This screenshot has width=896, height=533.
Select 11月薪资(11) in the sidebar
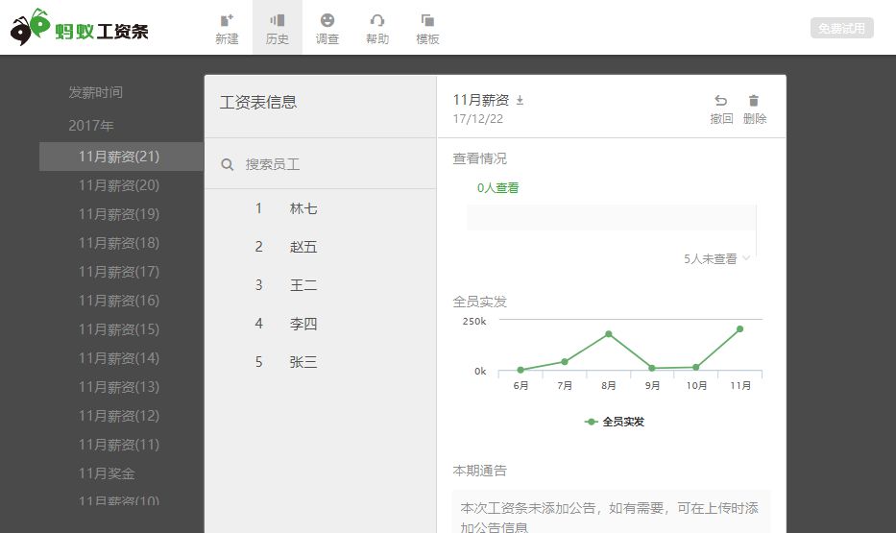(121, 445)
